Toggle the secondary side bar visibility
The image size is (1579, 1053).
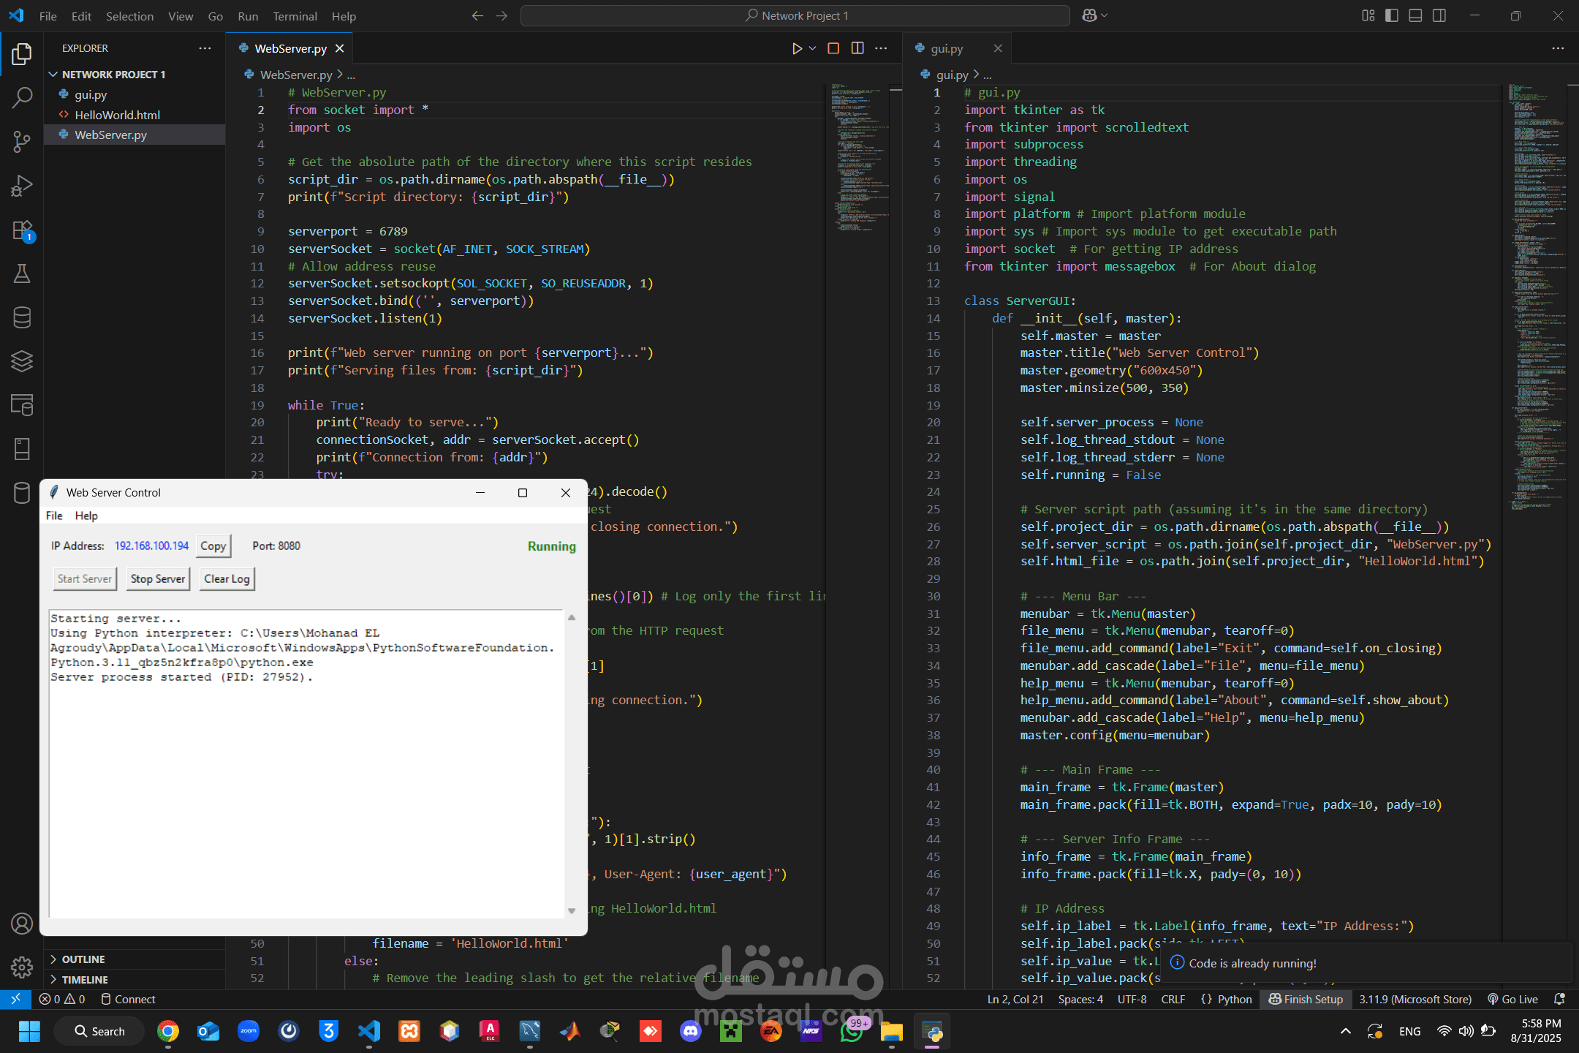click(1439, 15)
